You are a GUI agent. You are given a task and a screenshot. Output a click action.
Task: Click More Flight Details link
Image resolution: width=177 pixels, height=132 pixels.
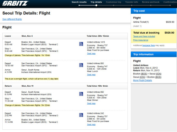coord(143,80)
